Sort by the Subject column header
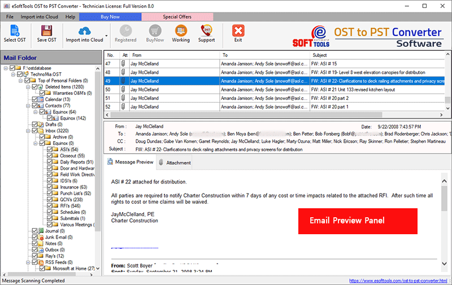452x285 pixels. coord(377,55)
